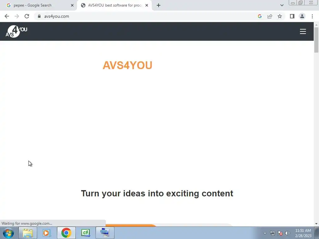Open the volume speaker tray icon
This screenshot has width=319, height=239.
(x=288, y=233)
